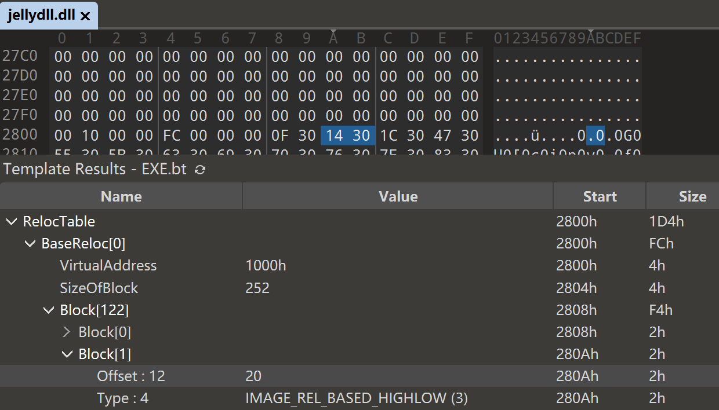The width and height of the screenshot is (719, 410).
Task: Collapse the Block[1] entry
Action: 67,354
